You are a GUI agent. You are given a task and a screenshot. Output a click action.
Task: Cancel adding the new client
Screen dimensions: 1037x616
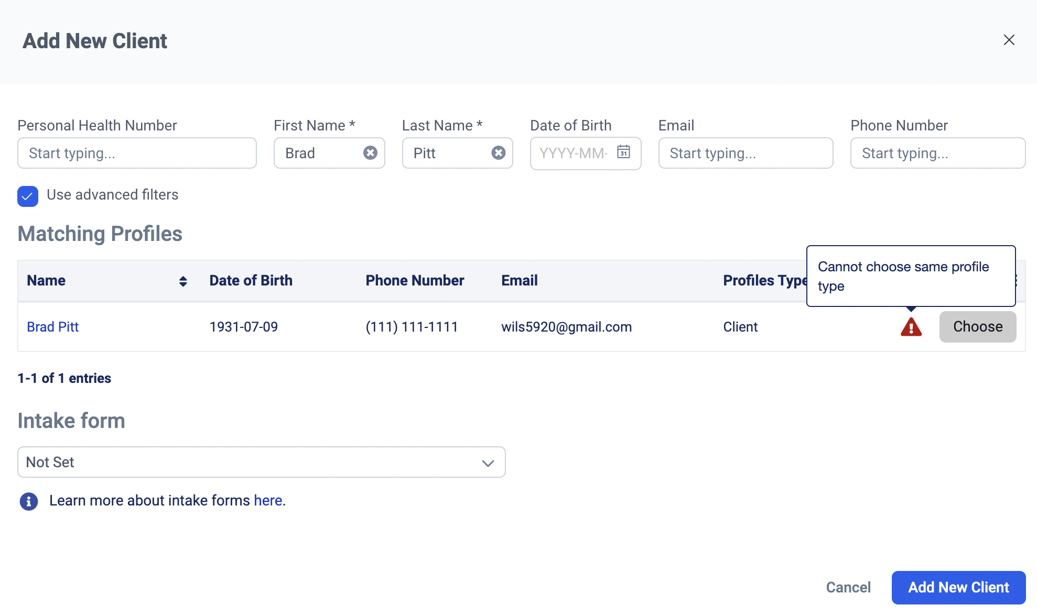[848, 587]
